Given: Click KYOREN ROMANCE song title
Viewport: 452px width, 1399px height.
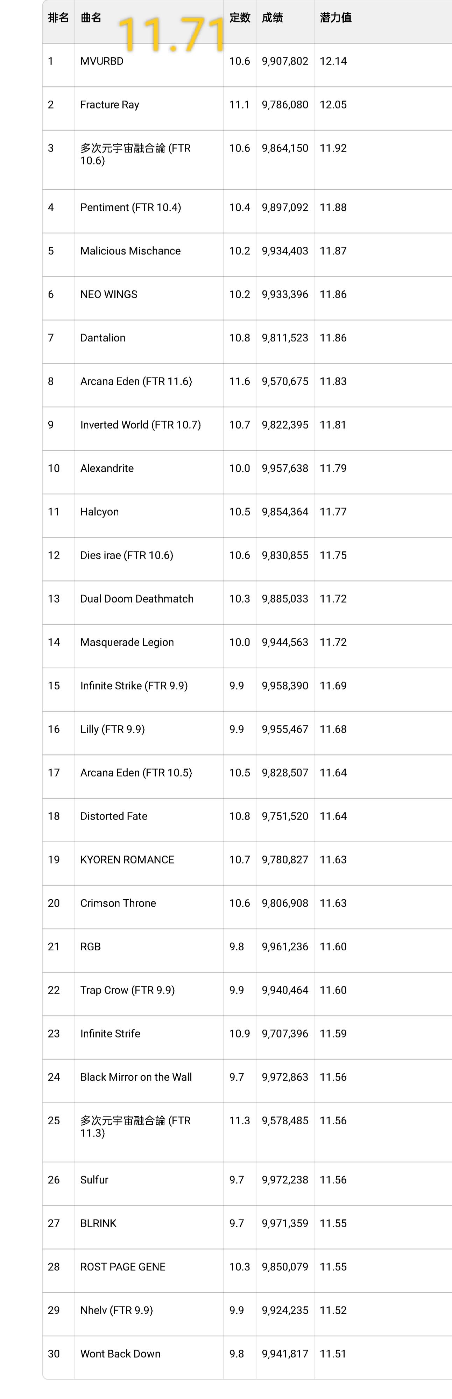Looking at the screenshot, I should click(127, 859).
